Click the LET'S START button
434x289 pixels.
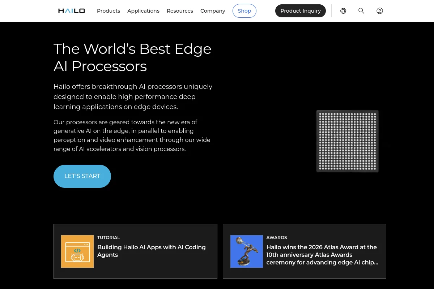[x=82, y=176]
